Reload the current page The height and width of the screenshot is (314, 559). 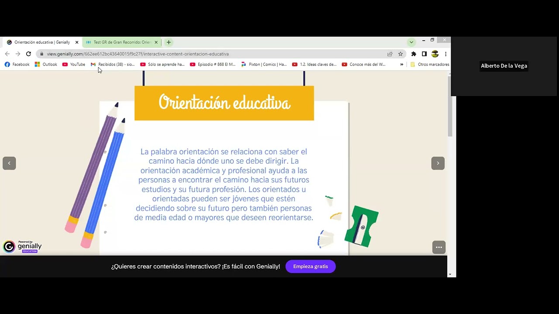pyautogui.click(x=28, y=54)
